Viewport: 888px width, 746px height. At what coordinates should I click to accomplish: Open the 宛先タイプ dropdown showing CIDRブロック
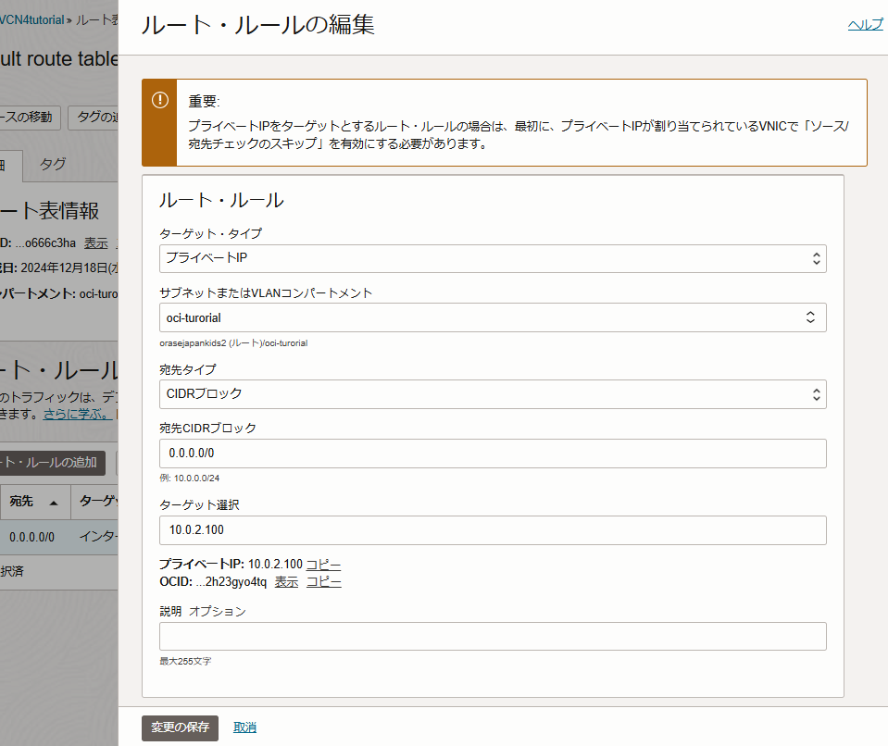[491, 394]
